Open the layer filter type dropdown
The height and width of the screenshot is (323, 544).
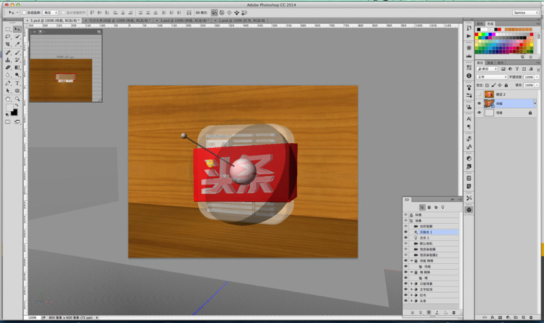(487, 69)
